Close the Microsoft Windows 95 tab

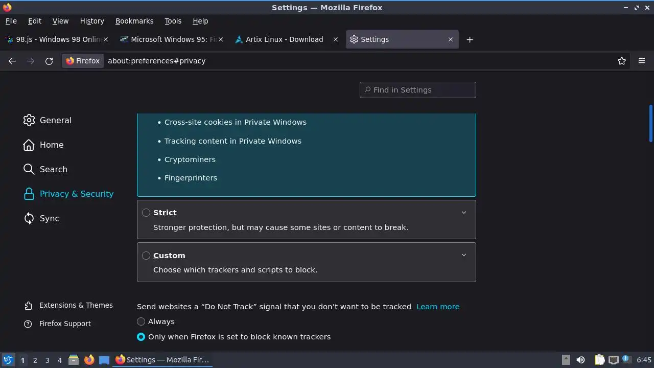[221, 39]
